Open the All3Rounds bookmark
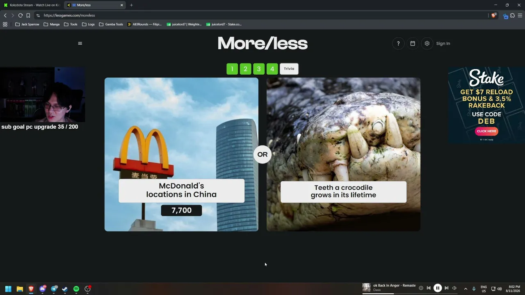Viewport: 525px width, 295px height. tap(144, 24)
